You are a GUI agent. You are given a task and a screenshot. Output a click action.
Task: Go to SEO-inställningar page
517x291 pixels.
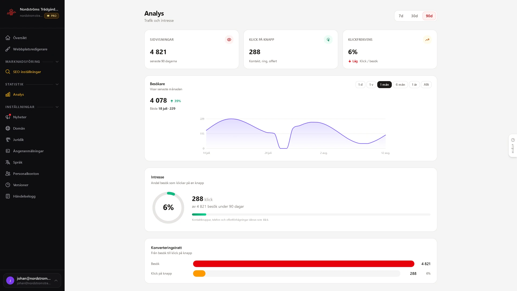[32, 72]
